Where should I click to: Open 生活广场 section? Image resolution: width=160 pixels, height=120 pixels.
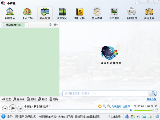27,14
